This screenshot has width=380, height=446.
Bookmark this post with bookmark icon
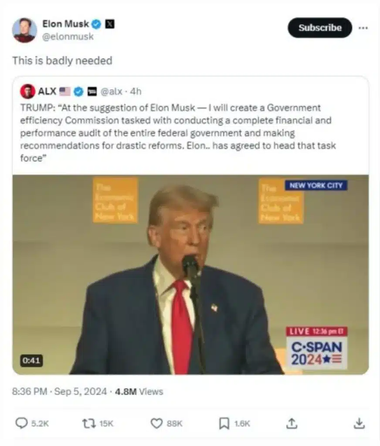pyautogui.click(x=224, y=423)
